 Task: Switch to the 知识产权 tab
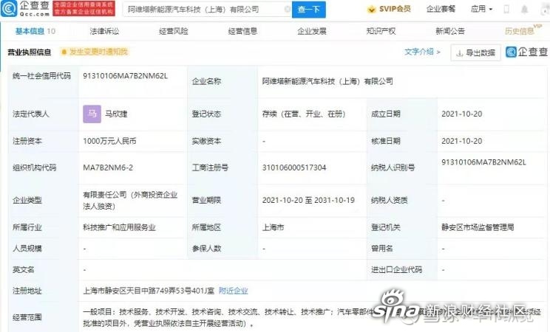[x=381, y=31]
